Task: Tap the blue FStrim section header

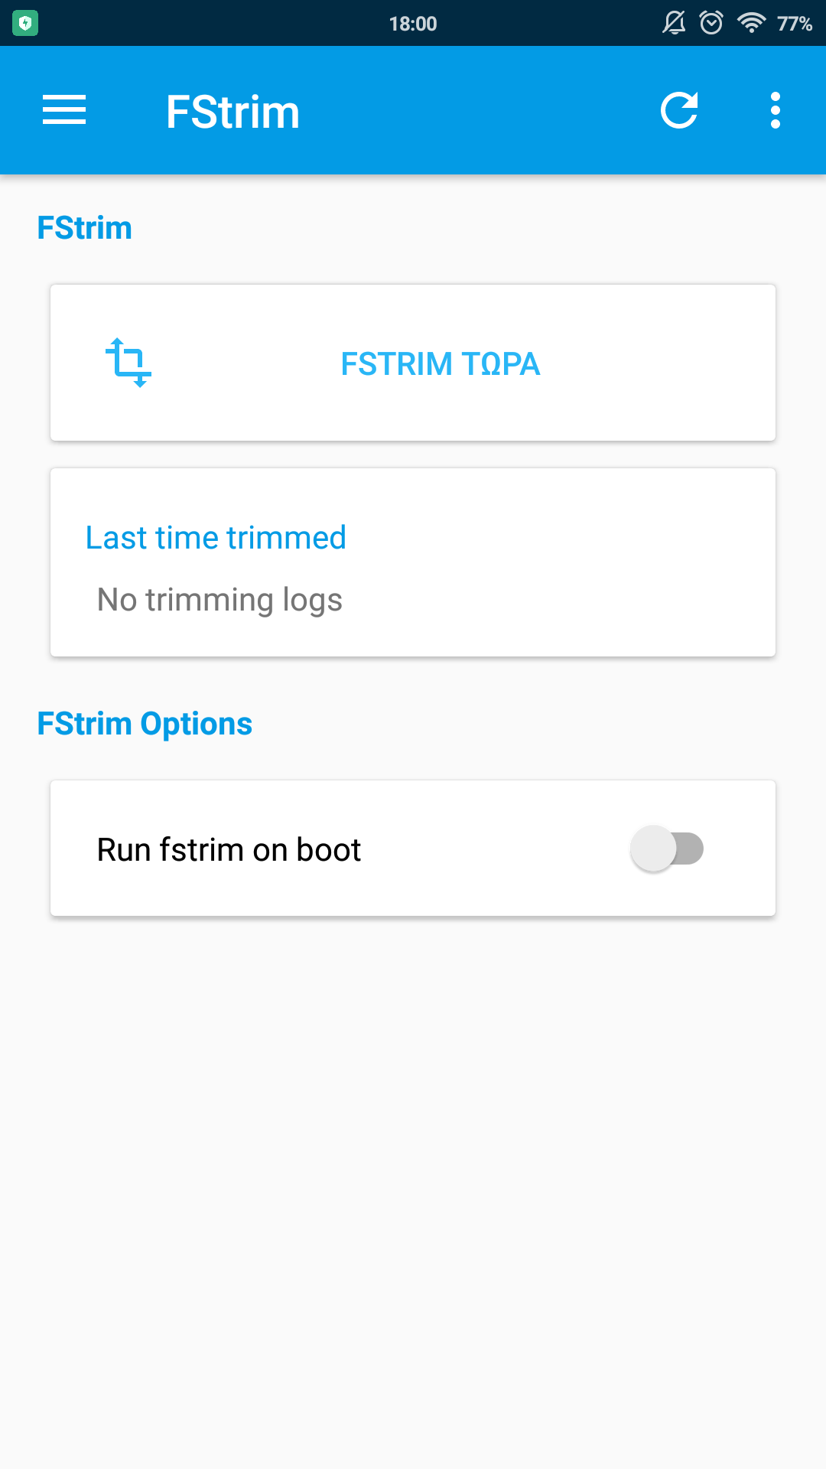Action: [85, 228]
